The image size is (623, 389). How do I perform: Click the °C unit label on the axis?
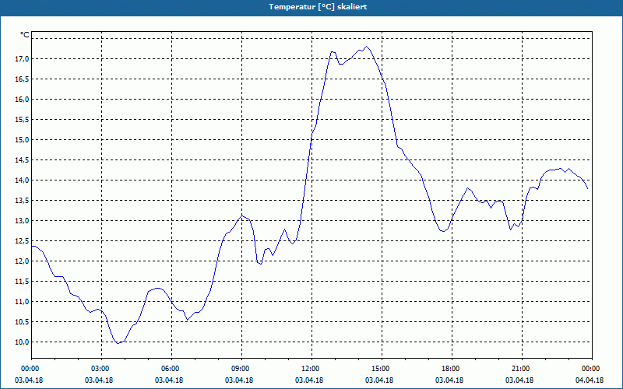click(x=24, y=35)
